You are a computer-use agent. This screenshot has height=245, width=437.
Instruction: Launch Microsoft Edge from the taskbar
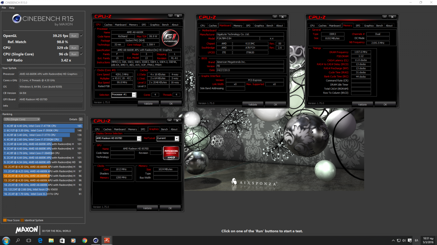click(x=40, y=240)
